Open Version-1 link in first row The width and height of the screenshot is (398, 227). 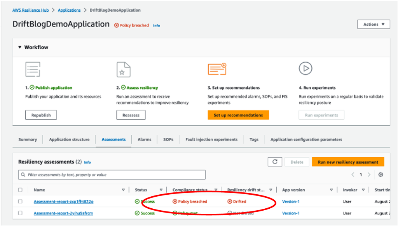291,201
